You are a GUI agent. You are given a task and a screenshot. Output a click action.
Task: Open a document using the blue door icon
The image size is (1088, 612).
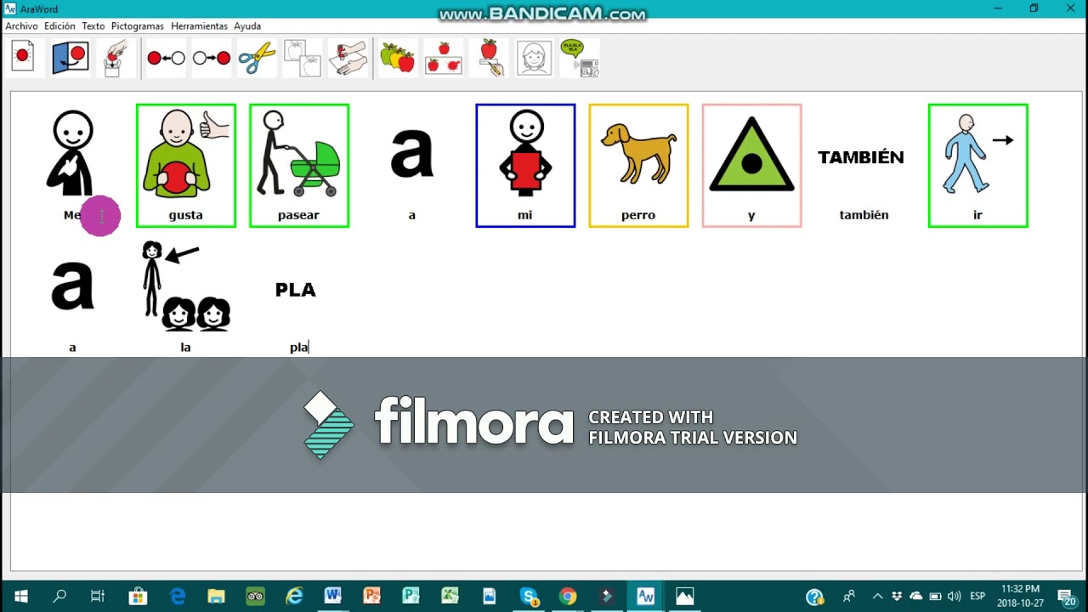[x=71, y=58]
